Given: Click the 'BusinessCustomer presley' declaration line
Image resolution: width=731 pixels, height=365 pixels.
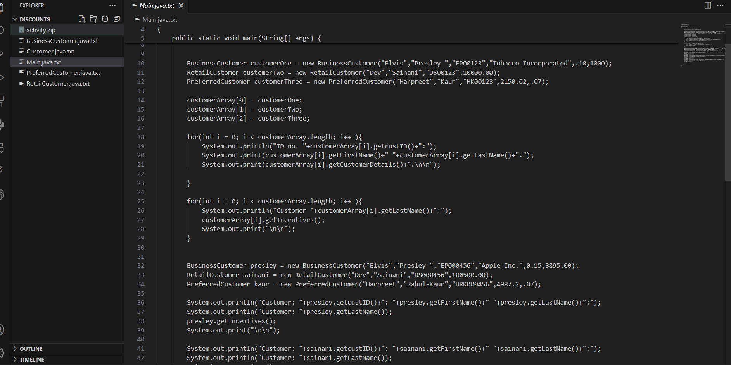Looking at the screenshot, I should tap(383, 265).
